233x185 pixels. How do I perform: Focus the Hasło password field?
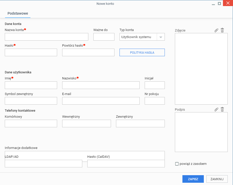(x=31, y=52)
